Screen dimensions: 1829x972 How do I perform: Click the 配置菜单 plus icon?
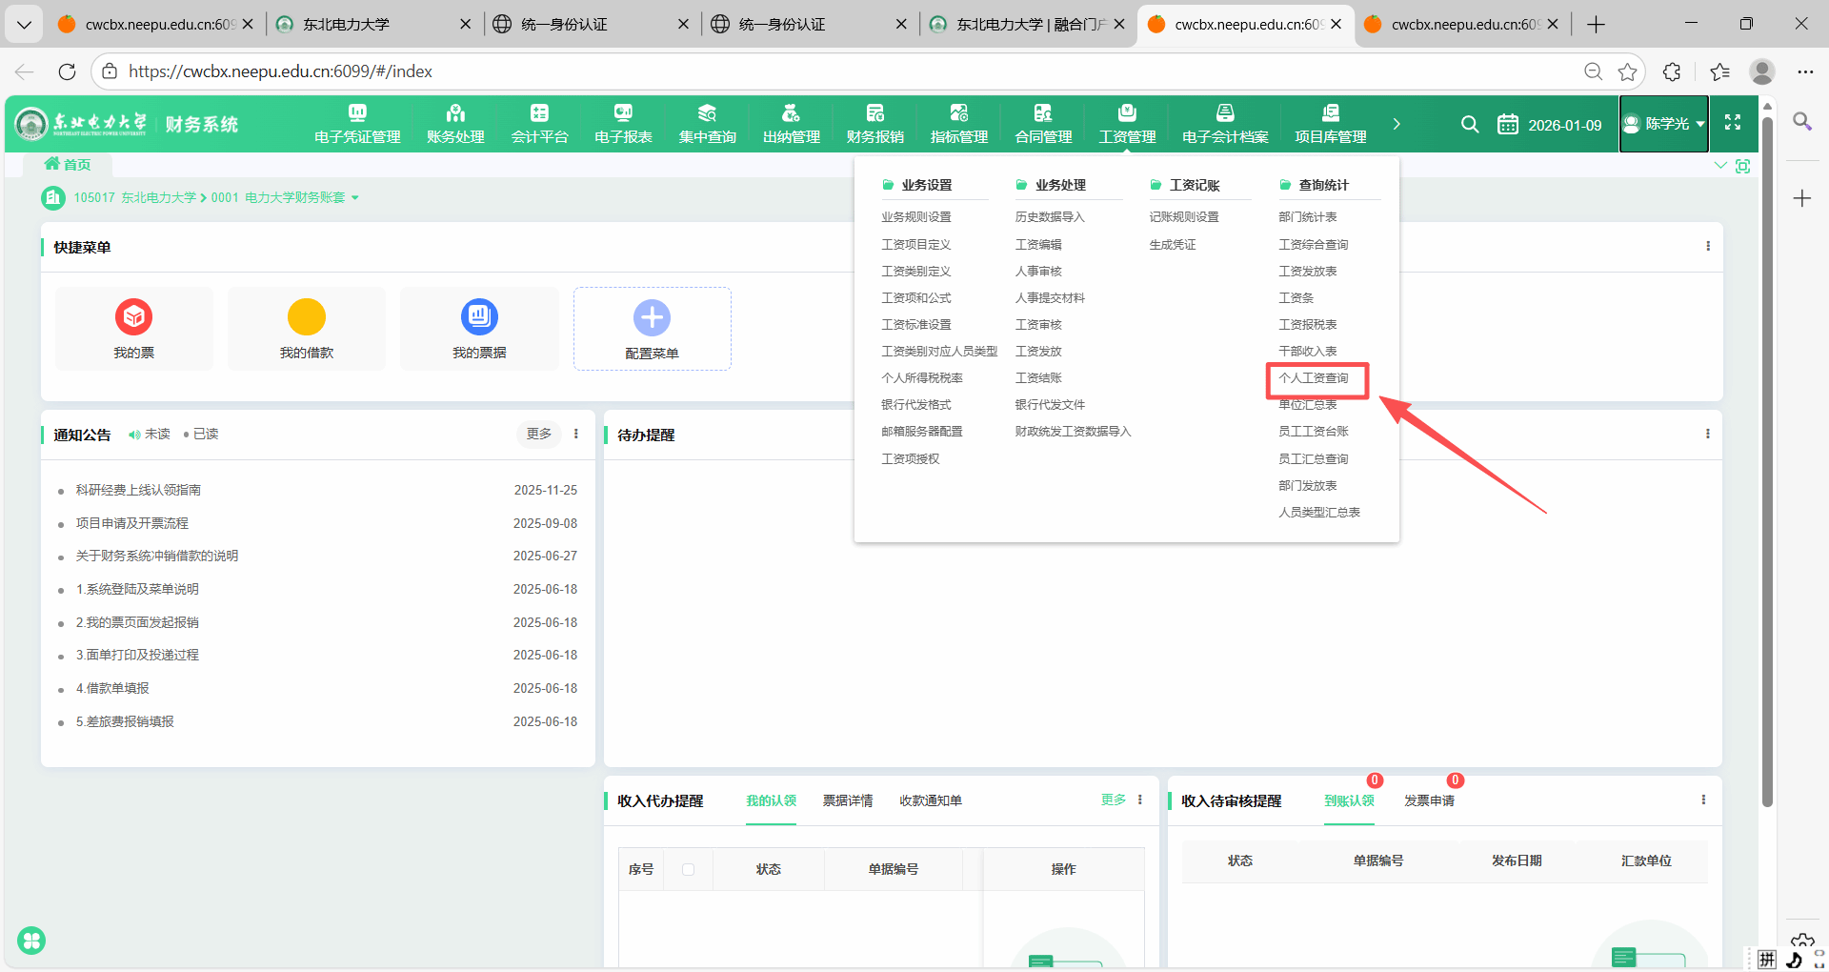pos(652,318)
